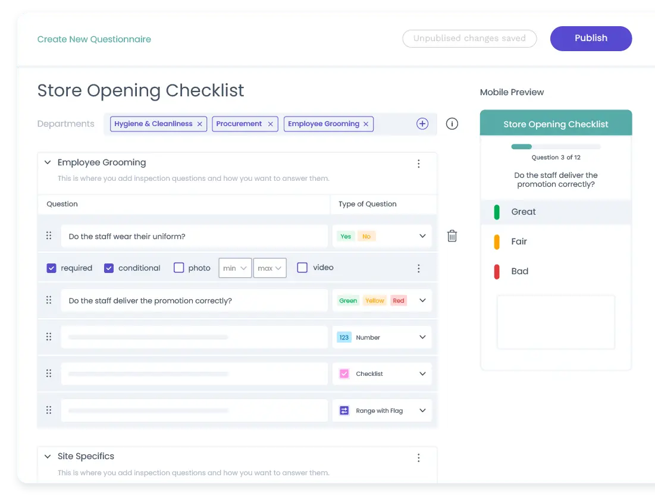Open the photo min dropdown
Image resolution: width=655 pixels, height=496 pixels.
pos(235,268)
